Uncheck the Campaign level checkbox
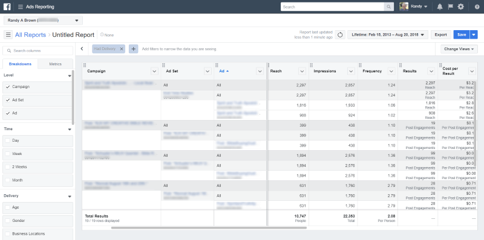The height and width of the screenshot is (240, 484). pos(8,87)
